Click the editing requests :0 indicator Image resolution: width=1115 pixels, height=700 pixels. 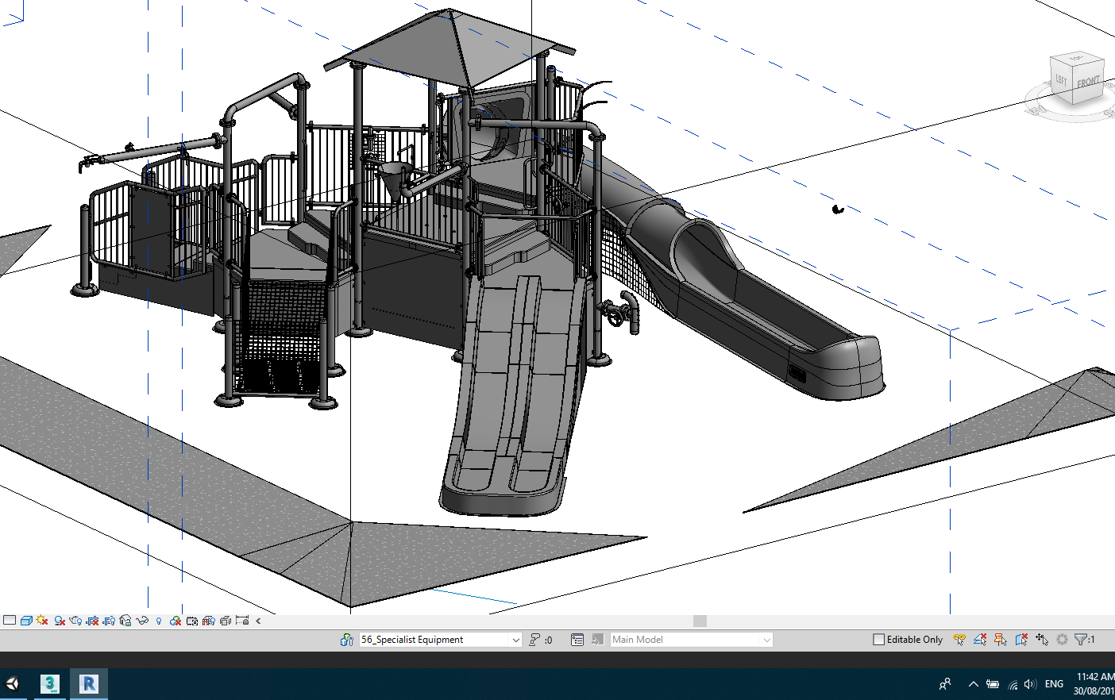[543, 640]
